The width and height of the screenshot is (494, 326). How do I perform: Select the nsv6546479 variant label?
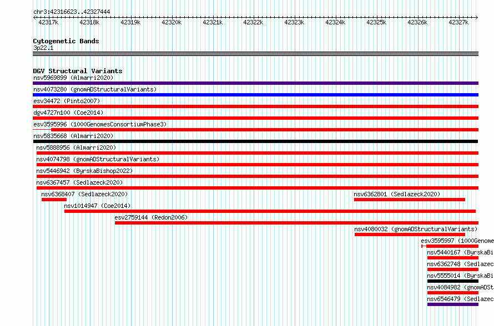point(460,299)
